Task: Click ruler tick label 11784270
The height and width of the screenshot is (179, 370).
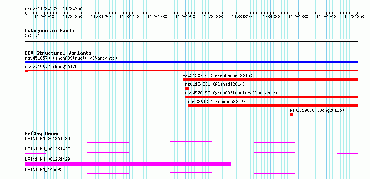Action: point(129,17)
